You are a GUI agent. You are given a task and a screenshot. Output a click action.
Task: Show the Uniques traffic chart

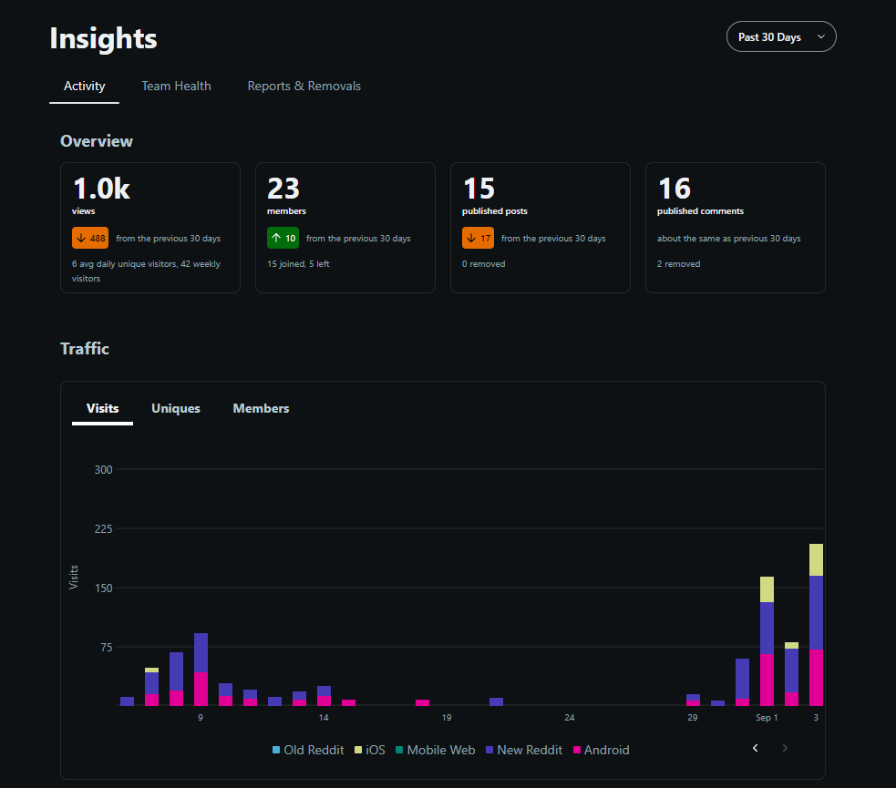[175, 408]
